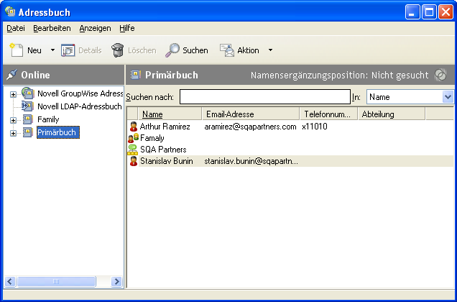Click the Aktion toolbar label
The width and height of the screenshot is (457, 302).
pos(248,50)
